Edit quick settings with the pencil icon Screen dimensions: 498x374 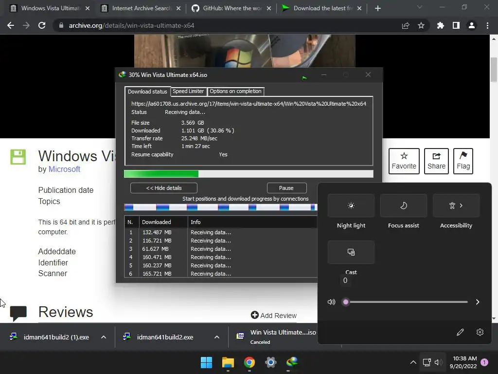[x=460, y=332]
